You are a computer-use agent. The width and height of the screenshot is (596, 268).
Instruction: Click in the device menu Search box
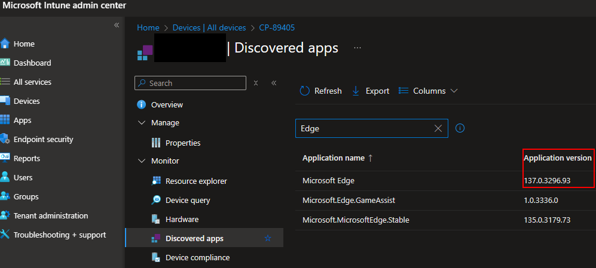tap(190, 83)
